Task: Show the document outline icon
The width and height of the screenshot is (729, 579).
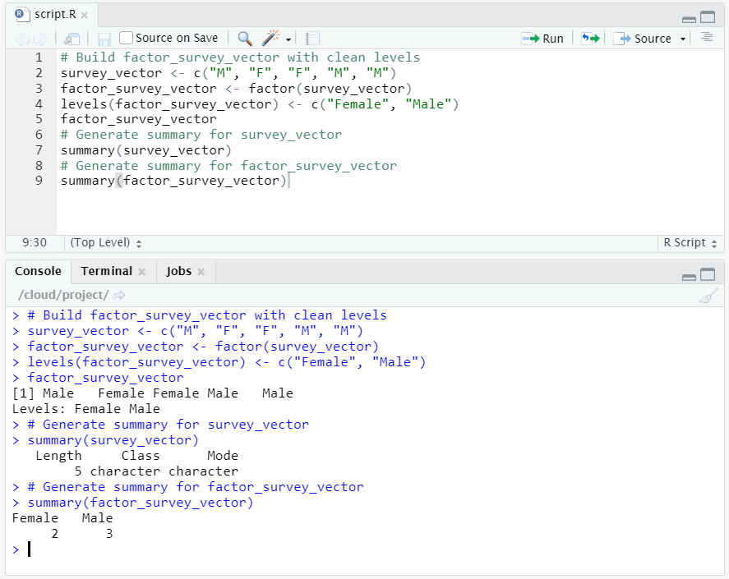Action: (707, 38)
